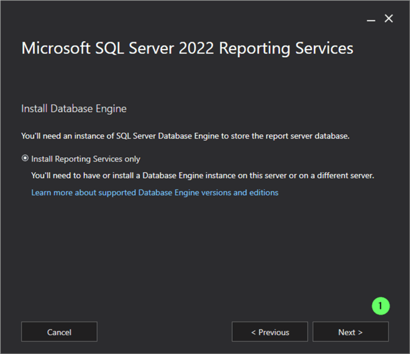Click the Microsoft SQL Server 2022 Reporting Services title
The height and width of the screenshot is (354, 410).
click(187, 48)
